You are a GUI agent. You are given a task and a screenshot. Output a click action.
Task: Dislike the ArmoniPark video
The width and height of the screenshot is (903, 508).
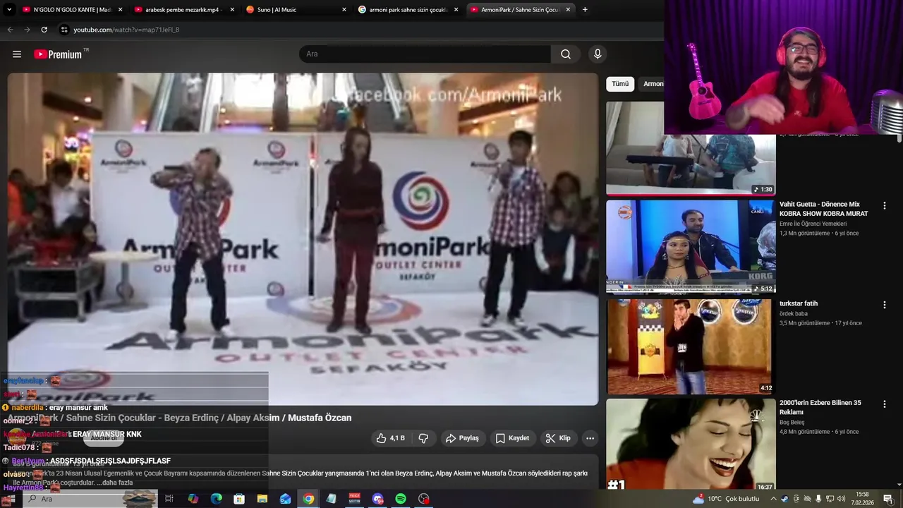423,438
